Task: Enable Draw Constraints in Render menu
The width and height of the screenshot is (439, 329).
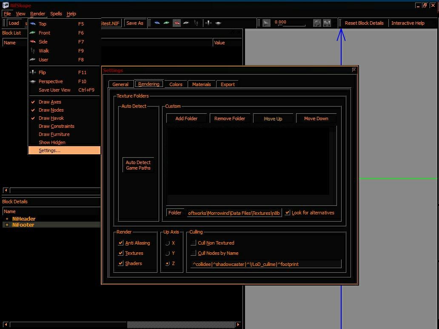Action: 64,126
